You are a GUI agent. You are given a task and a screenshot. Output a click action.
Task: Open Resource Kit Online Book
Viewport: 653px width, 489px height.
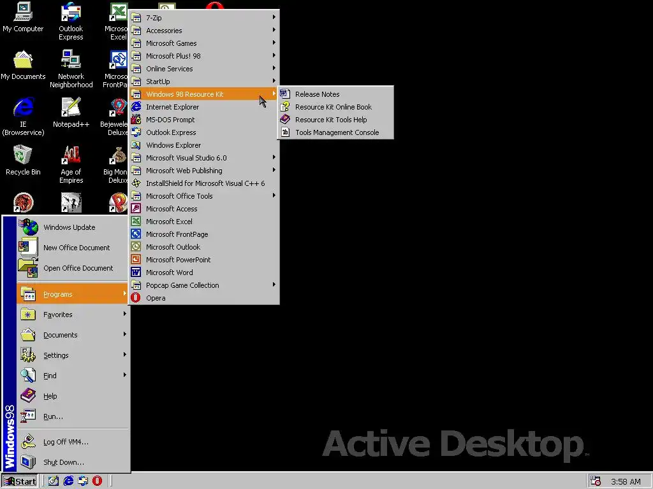(x=335, y=107)
